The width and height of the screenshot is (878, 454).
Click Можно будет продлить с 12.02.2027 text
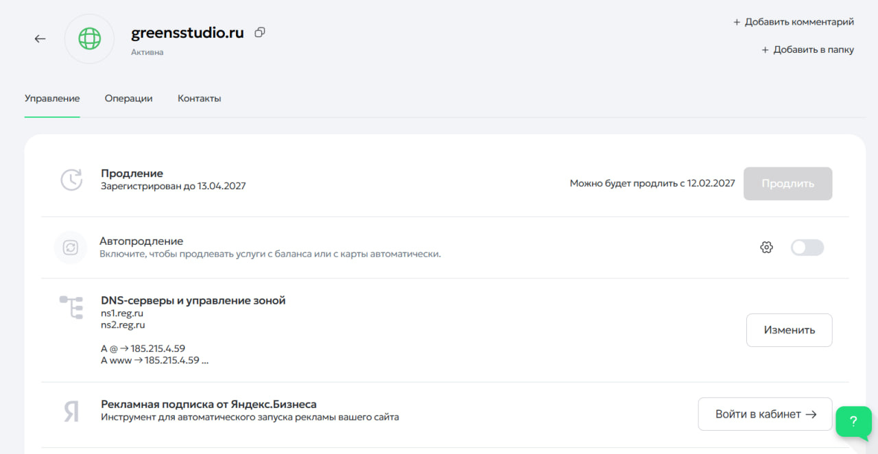(652, 184)
